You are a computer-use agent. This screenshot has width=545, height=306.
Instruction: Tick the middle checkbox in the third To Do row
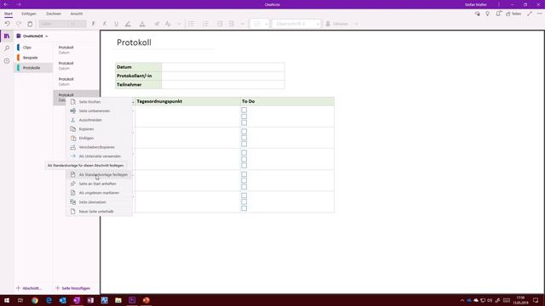[x=244, y=159]
